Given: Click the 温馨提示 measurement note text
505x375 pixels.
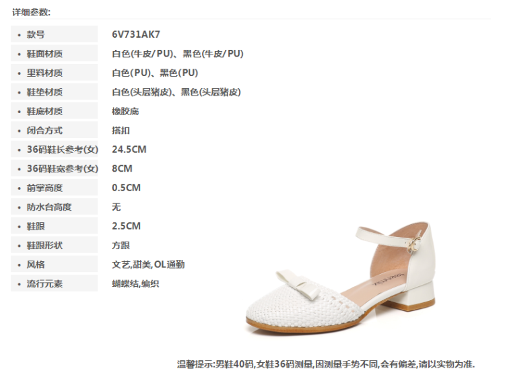Looking at the screenshot, I should point(326,364).
